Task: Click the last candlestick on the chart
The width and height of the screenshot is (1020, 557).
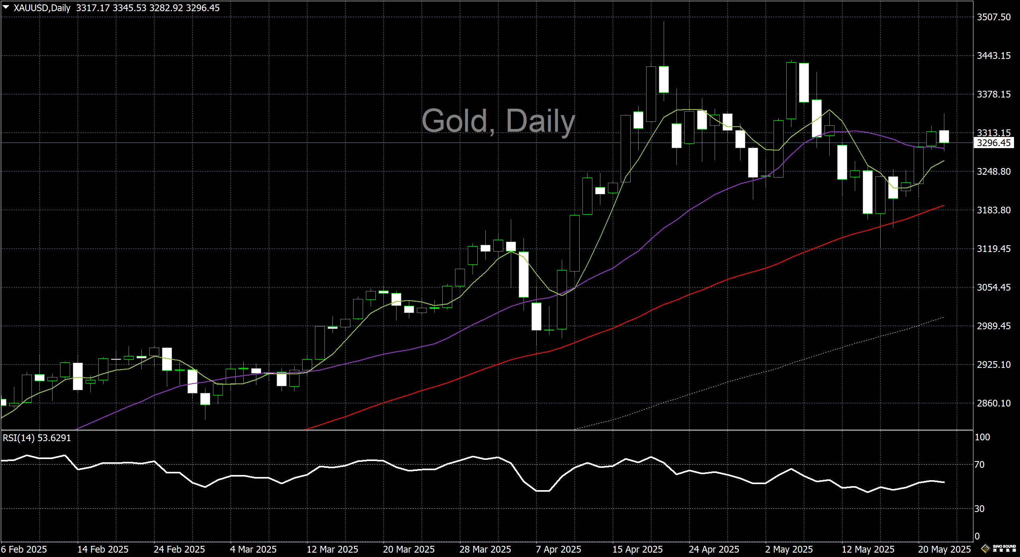Action: (x=944, y=136)
